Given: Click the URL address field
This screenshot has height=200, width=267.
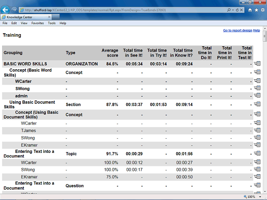Looking at the screenshot, I should (x=123, y=10).
